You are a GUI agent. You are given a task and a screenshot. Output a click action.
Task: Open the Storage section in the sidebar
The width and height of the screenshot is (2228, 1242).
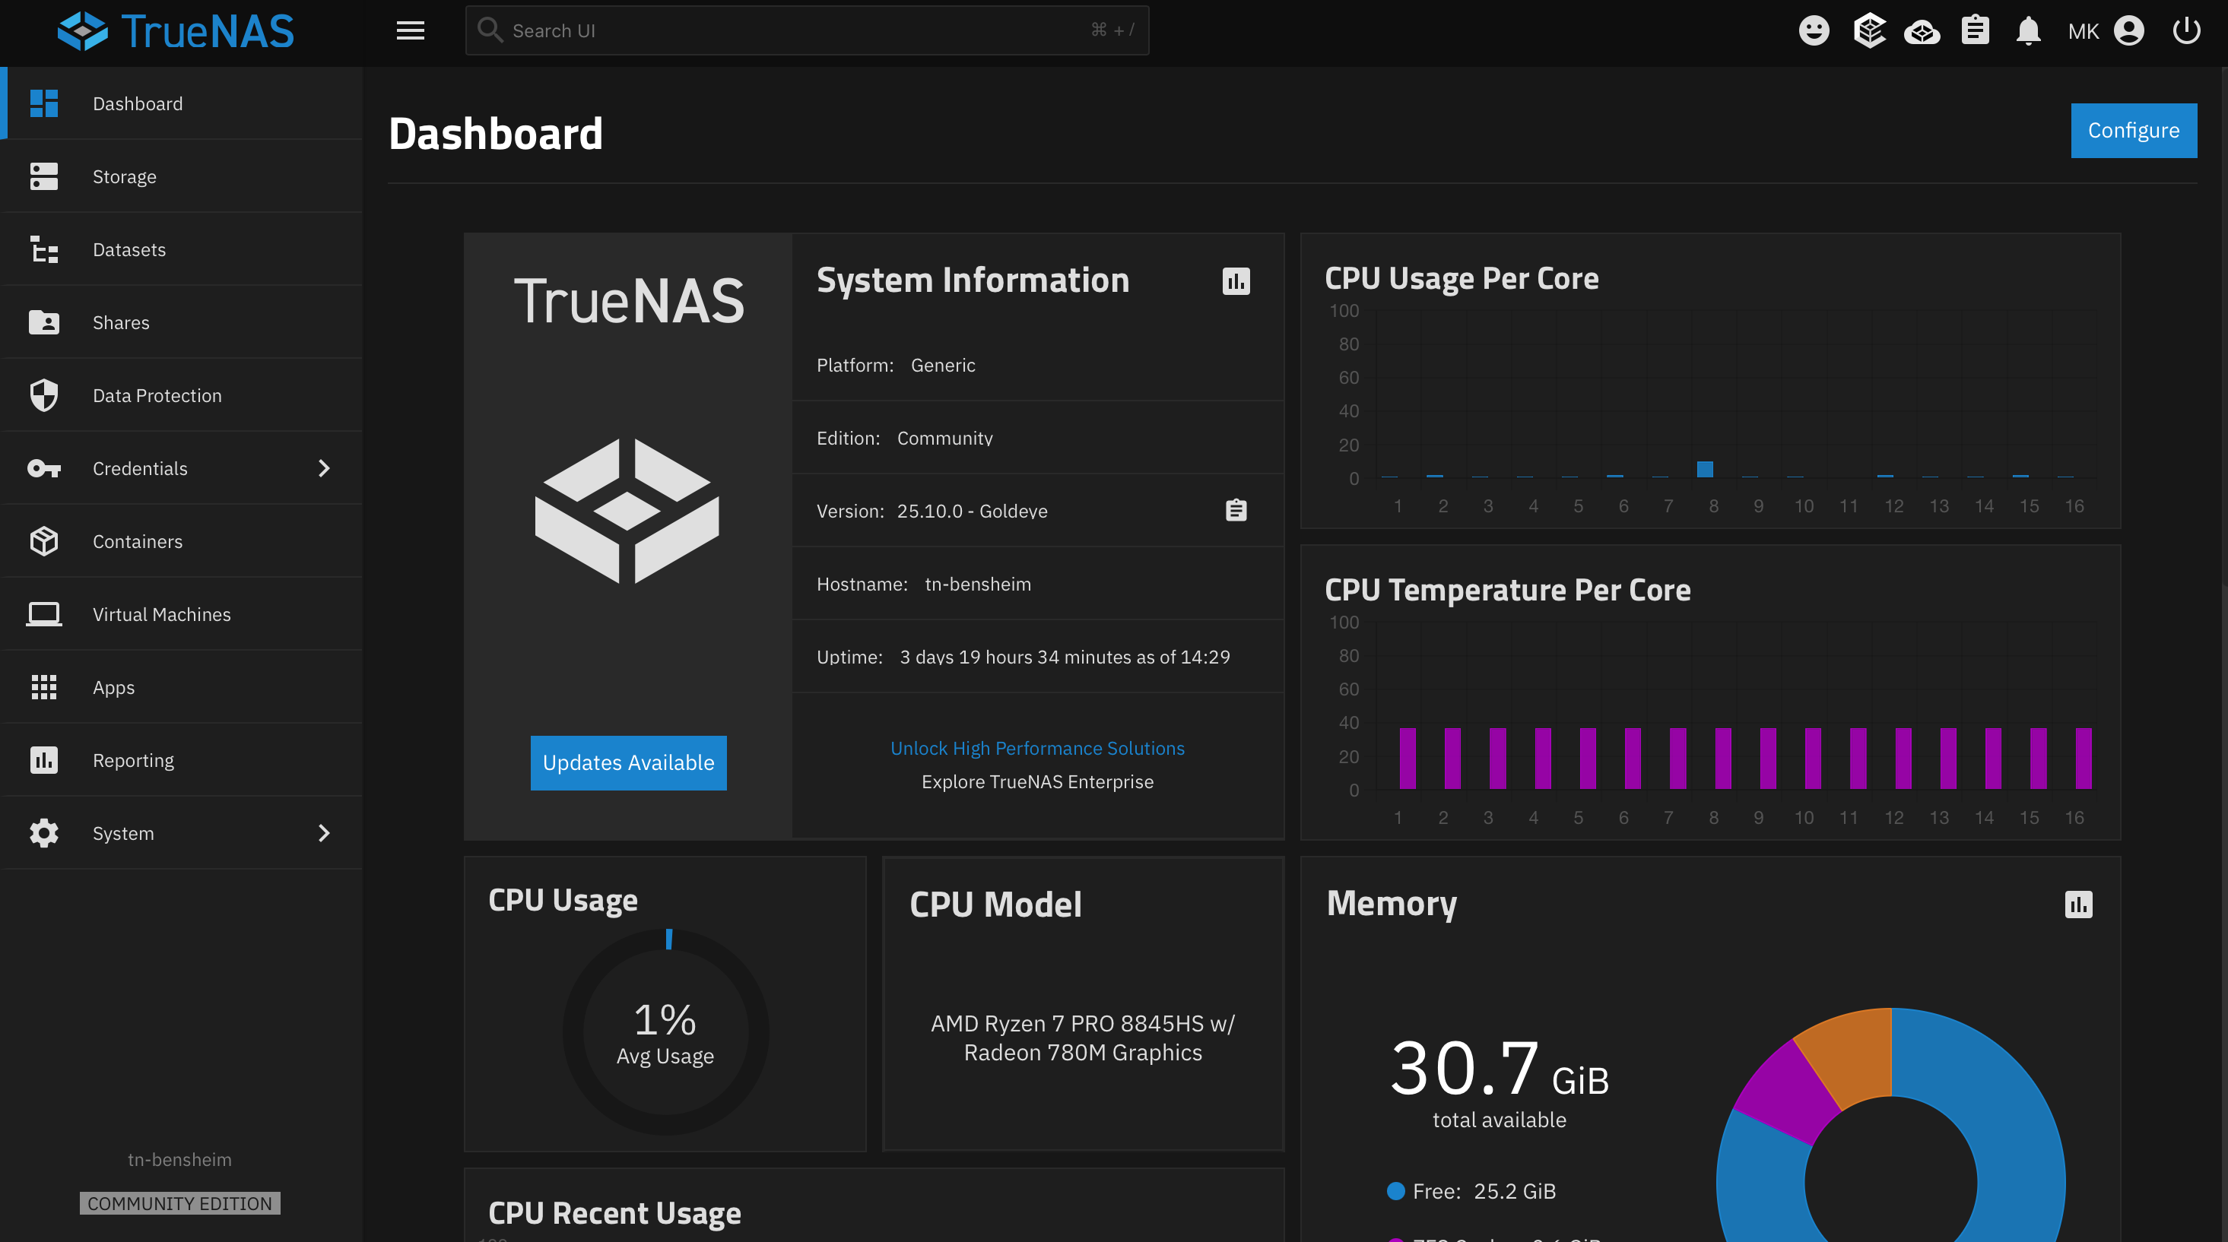(x=125, y=176)
